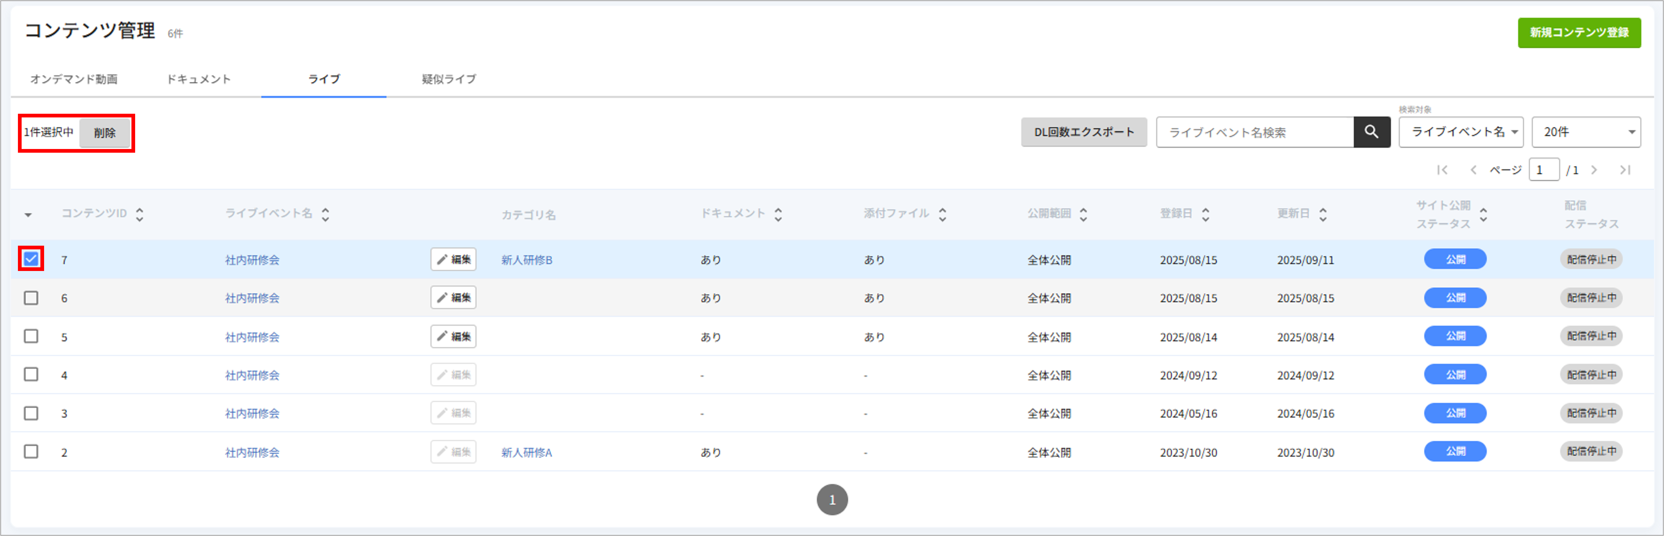Screen dimensions: 1664x536
Task: Open 社内研修会 link in row ID 7
Action: [252, 260]
